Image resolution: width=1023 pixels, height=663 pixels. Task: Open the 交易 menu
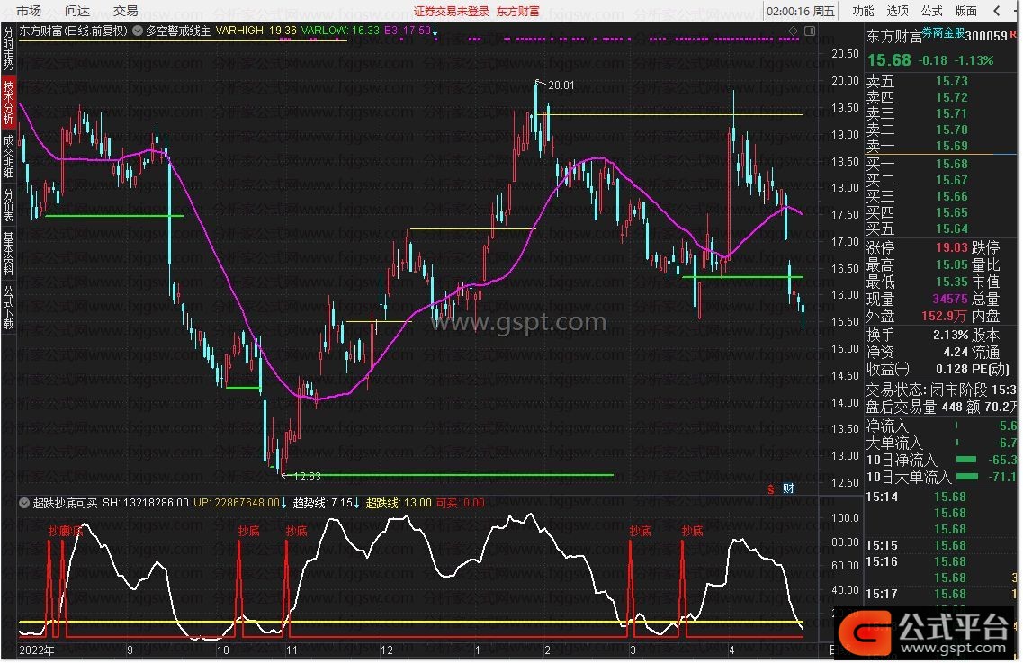125,11
